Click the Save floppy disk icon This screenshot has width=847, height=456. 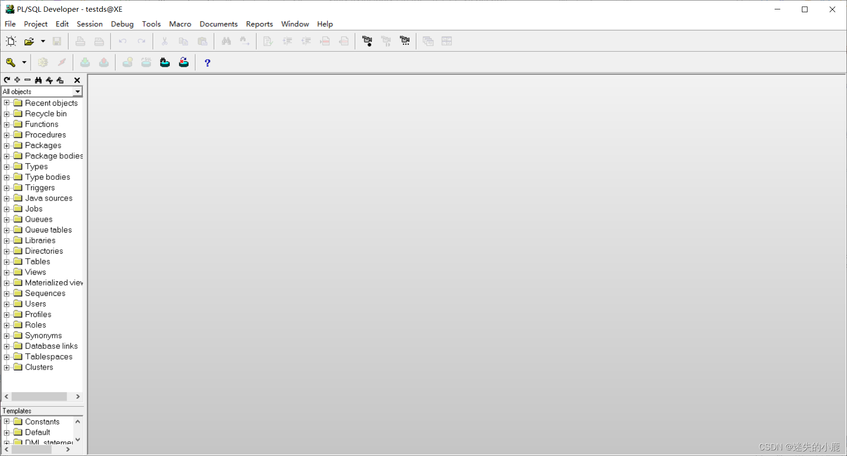point(57,41)
